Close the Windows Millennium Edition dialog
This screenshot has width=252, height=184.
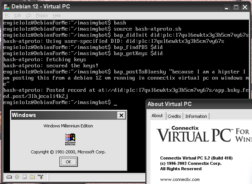pyautogui.click(x=121, y=115)
